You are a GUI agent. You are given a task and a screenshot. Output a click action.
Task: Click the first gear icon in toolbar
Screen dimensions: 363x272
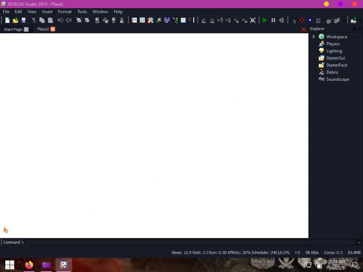[x=329, y=21]
